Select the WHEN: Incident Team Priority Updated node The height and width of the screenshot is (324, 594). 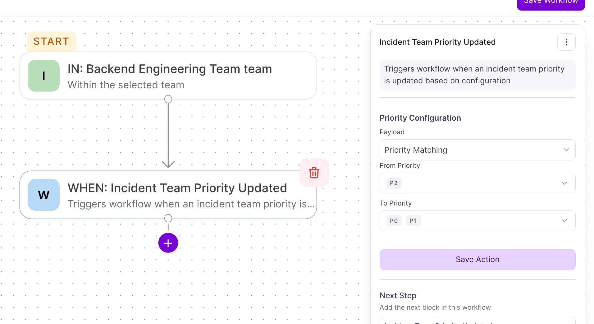click(x=168, y=195)
